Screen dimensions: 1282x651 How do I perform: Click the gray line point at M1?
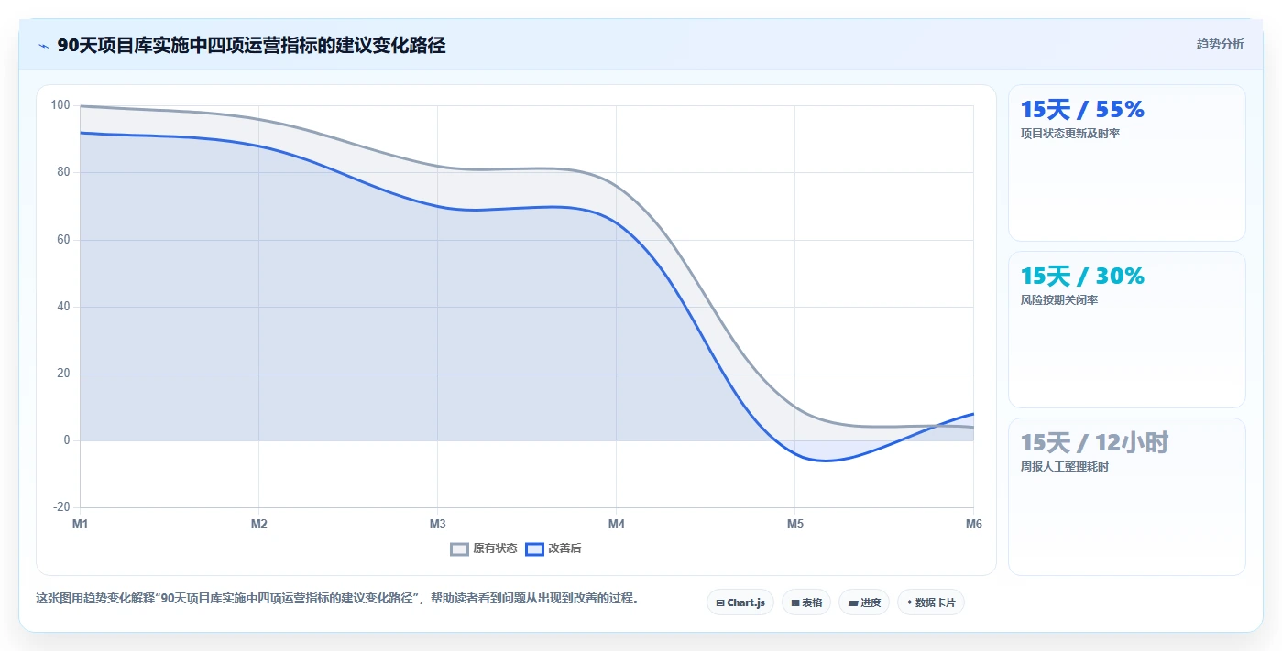pos(81,106)
